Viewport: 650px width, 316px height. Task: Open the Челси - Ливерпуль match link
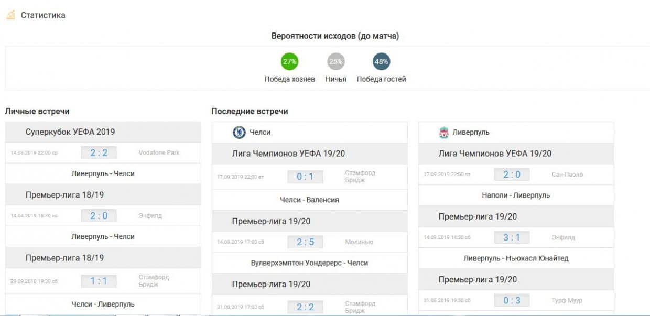(103, 304)
